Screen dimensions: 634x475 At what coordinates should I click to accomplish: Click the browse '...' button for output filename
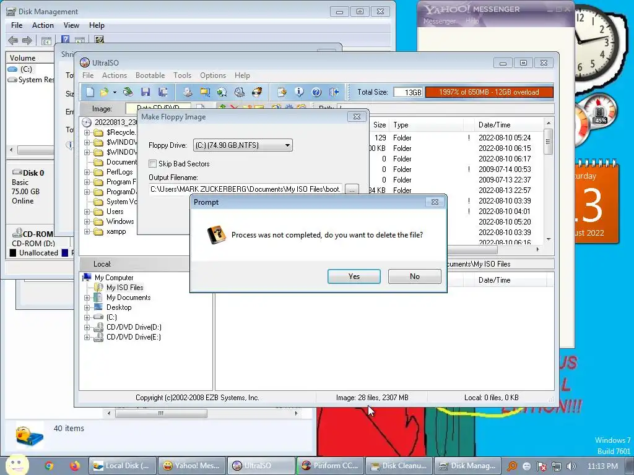(352, 189)
